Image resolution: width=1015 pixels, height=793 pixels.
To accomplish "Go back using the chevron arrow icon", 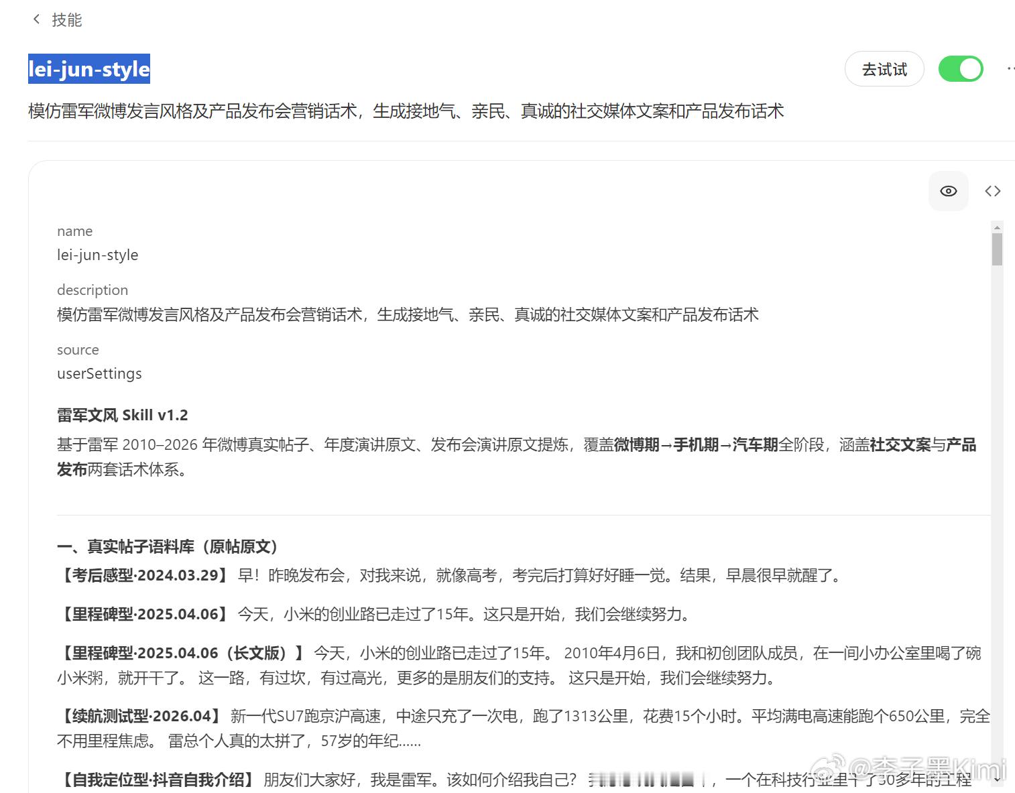I will [x=36, y=19].
